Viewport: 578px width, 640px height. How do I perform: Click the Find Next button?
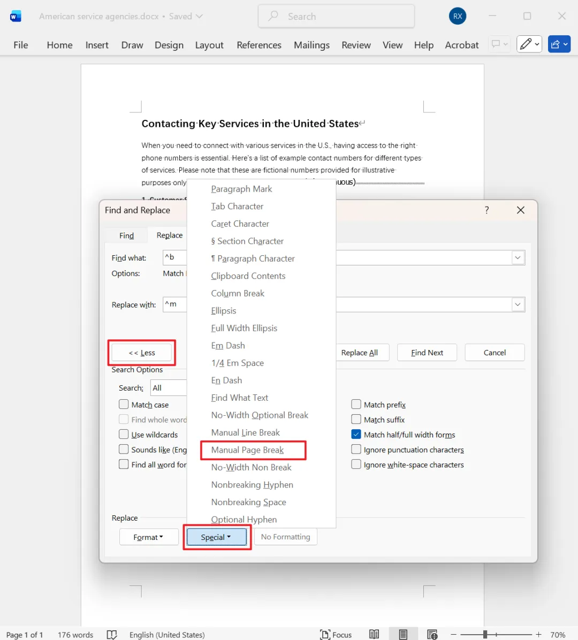point(427,353)
